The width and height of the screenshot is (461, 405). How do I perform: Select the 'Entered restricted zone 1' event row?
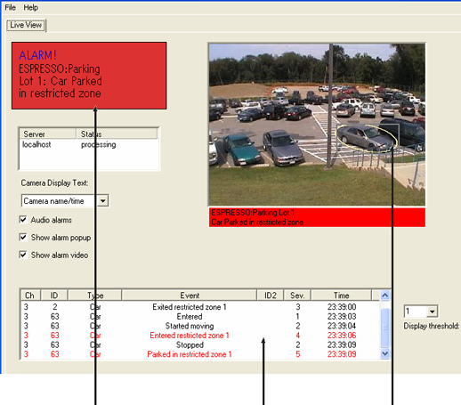[200, 336]
